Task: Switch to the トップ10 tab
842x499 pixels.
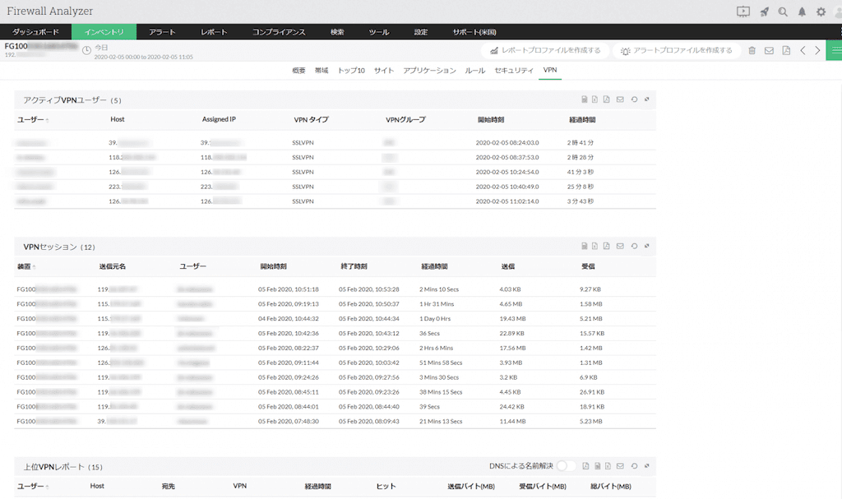Action: [350, 71]
